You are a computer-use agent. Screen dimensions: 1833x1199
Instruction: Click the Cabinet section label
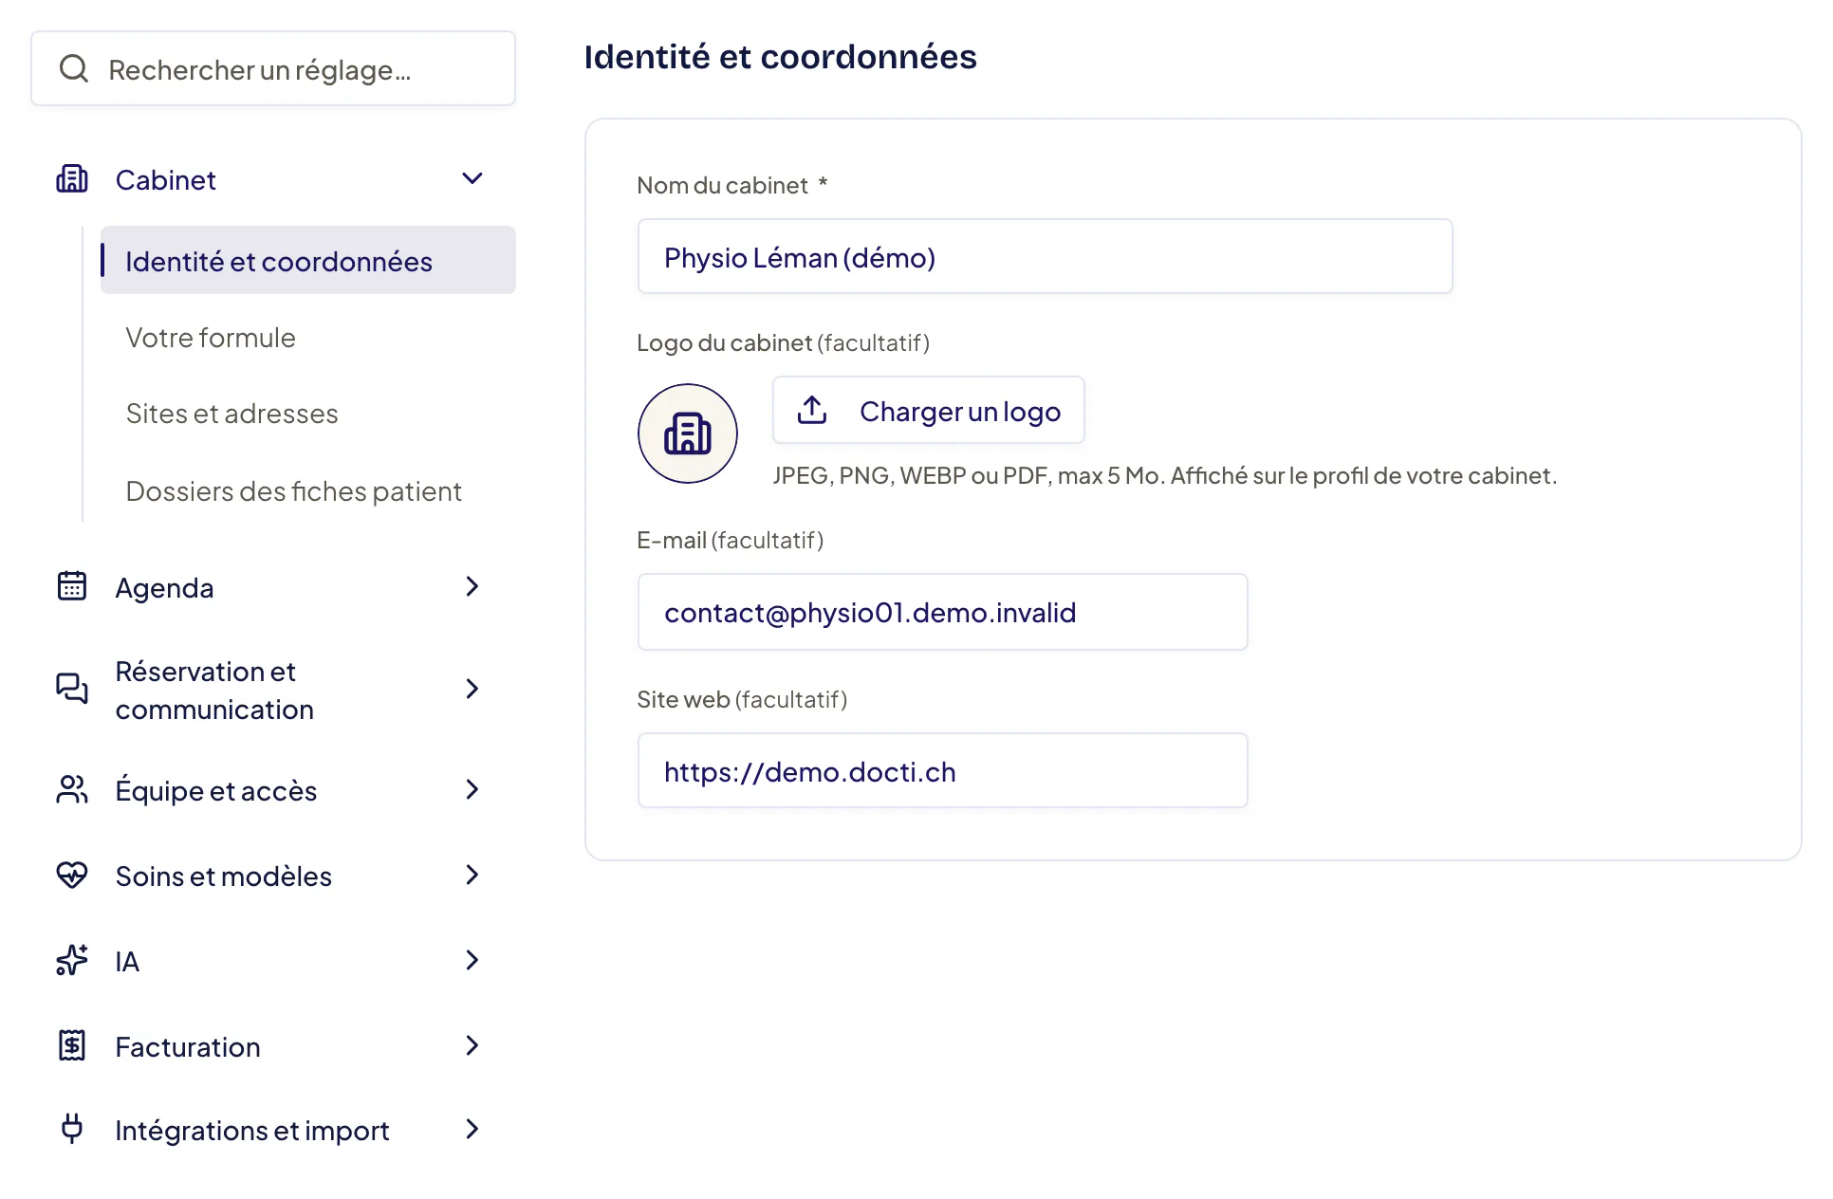click(166, 180)
